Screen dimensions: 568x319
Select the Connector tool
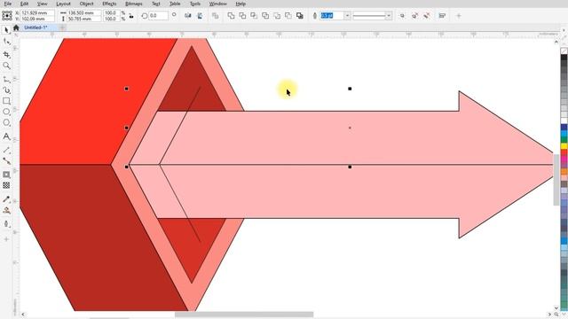tap(6, 161)
